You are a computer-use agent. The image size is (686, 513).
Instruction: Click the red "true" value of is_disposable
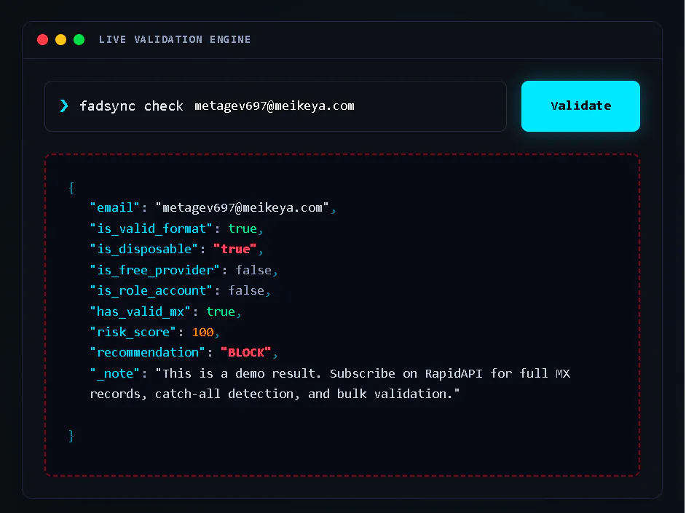pos(235,249)
